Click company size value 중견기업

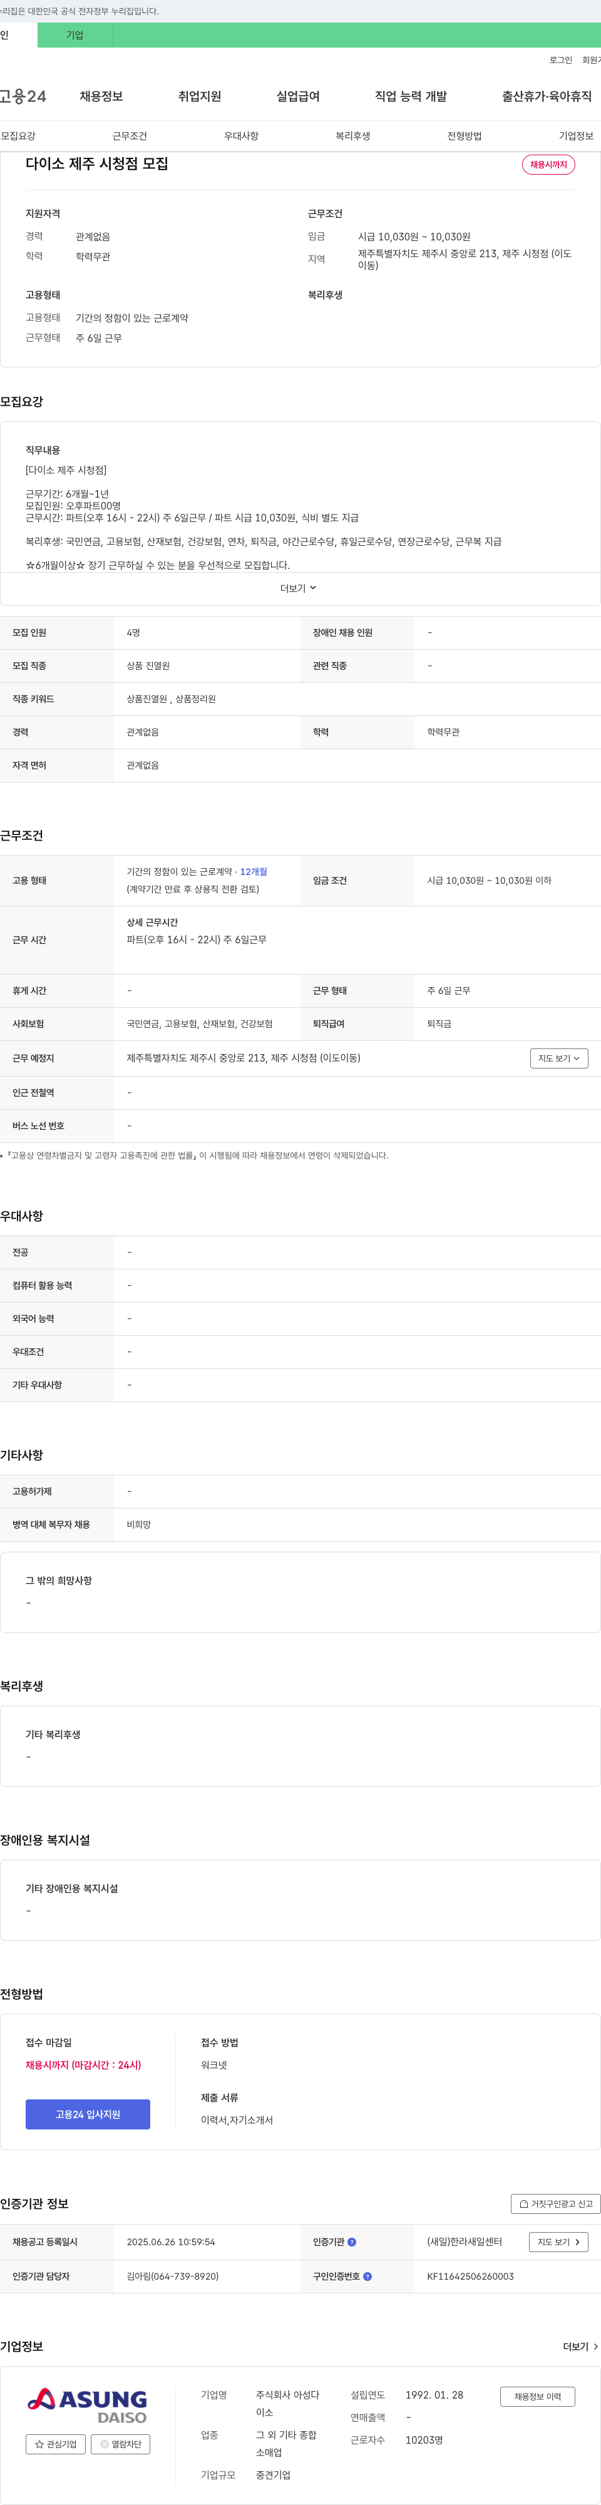[x=274, y=2475]
